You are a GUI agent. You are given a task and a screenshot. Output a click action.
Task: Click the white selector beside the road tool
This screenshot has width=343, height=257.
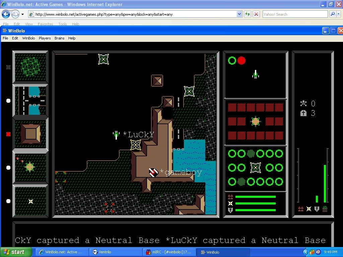click(x=8, y=101)
